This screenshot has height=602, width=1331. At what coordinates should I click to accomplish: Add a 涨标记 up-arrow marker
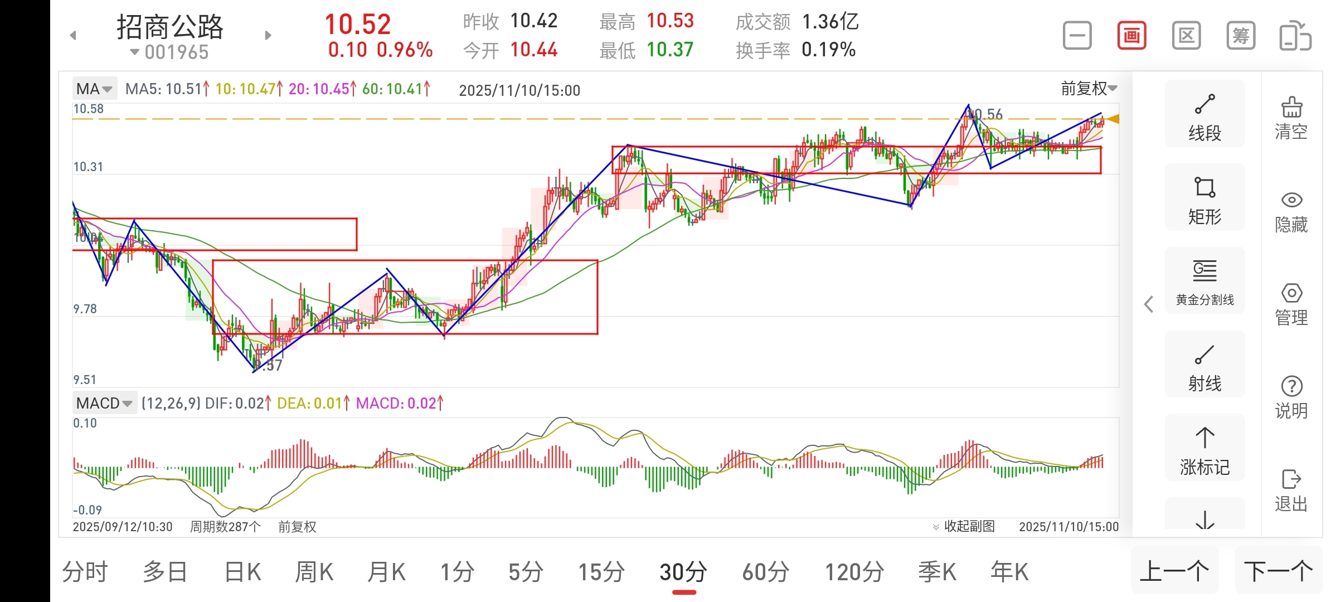1204,448
